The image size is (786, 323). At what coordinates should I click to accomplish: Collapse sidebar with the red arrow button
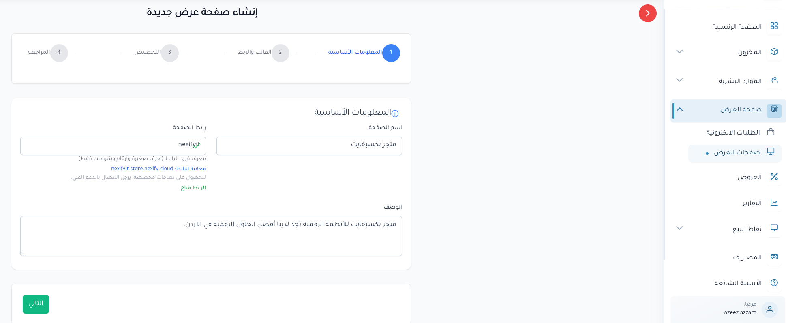tap(647, 13)
